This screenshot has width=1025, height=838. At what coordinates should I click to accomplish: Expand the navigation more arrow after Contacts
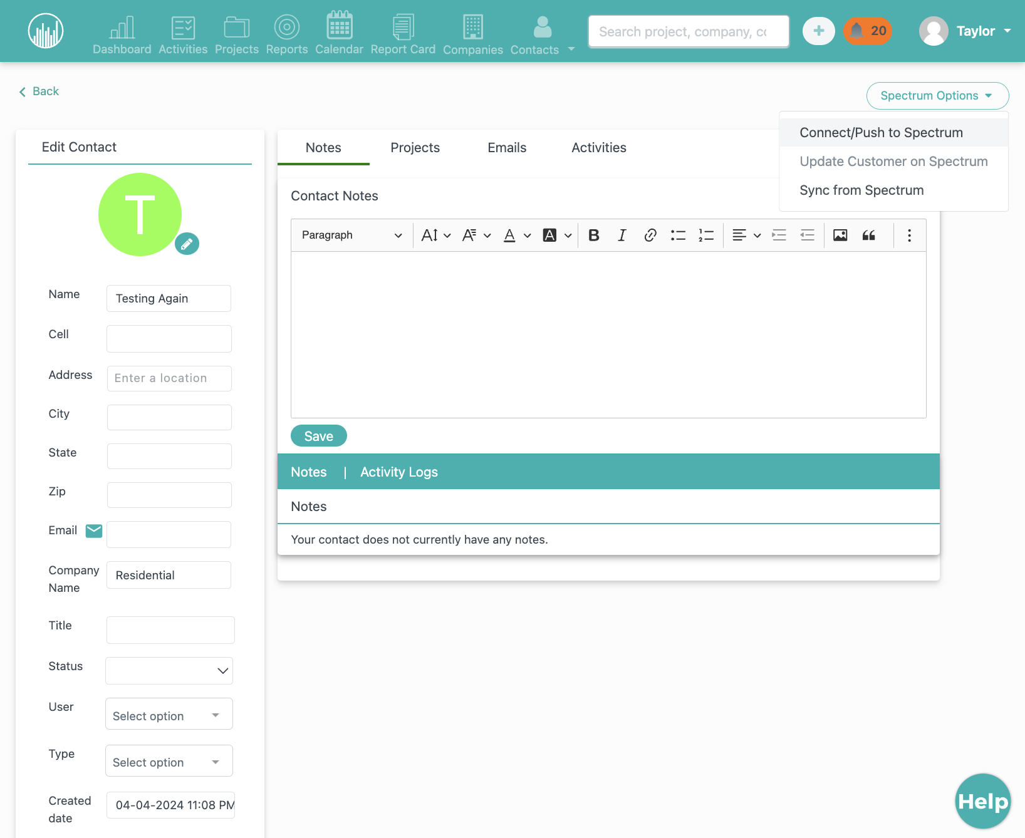point(571,49)
